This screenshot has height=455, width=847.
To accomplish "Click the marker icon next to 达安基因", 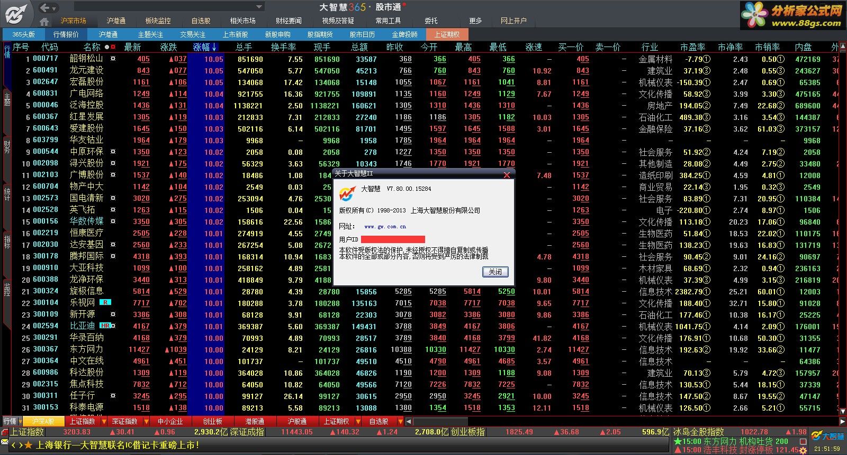I will (113, 245).
